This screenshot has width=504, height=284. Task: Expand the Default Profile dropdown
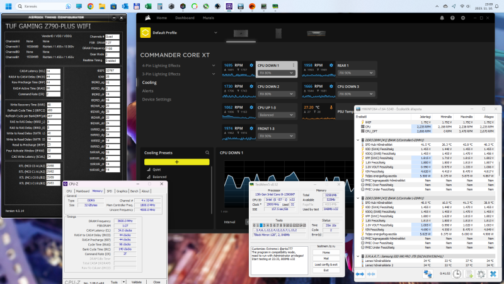[x=215, y=33]
